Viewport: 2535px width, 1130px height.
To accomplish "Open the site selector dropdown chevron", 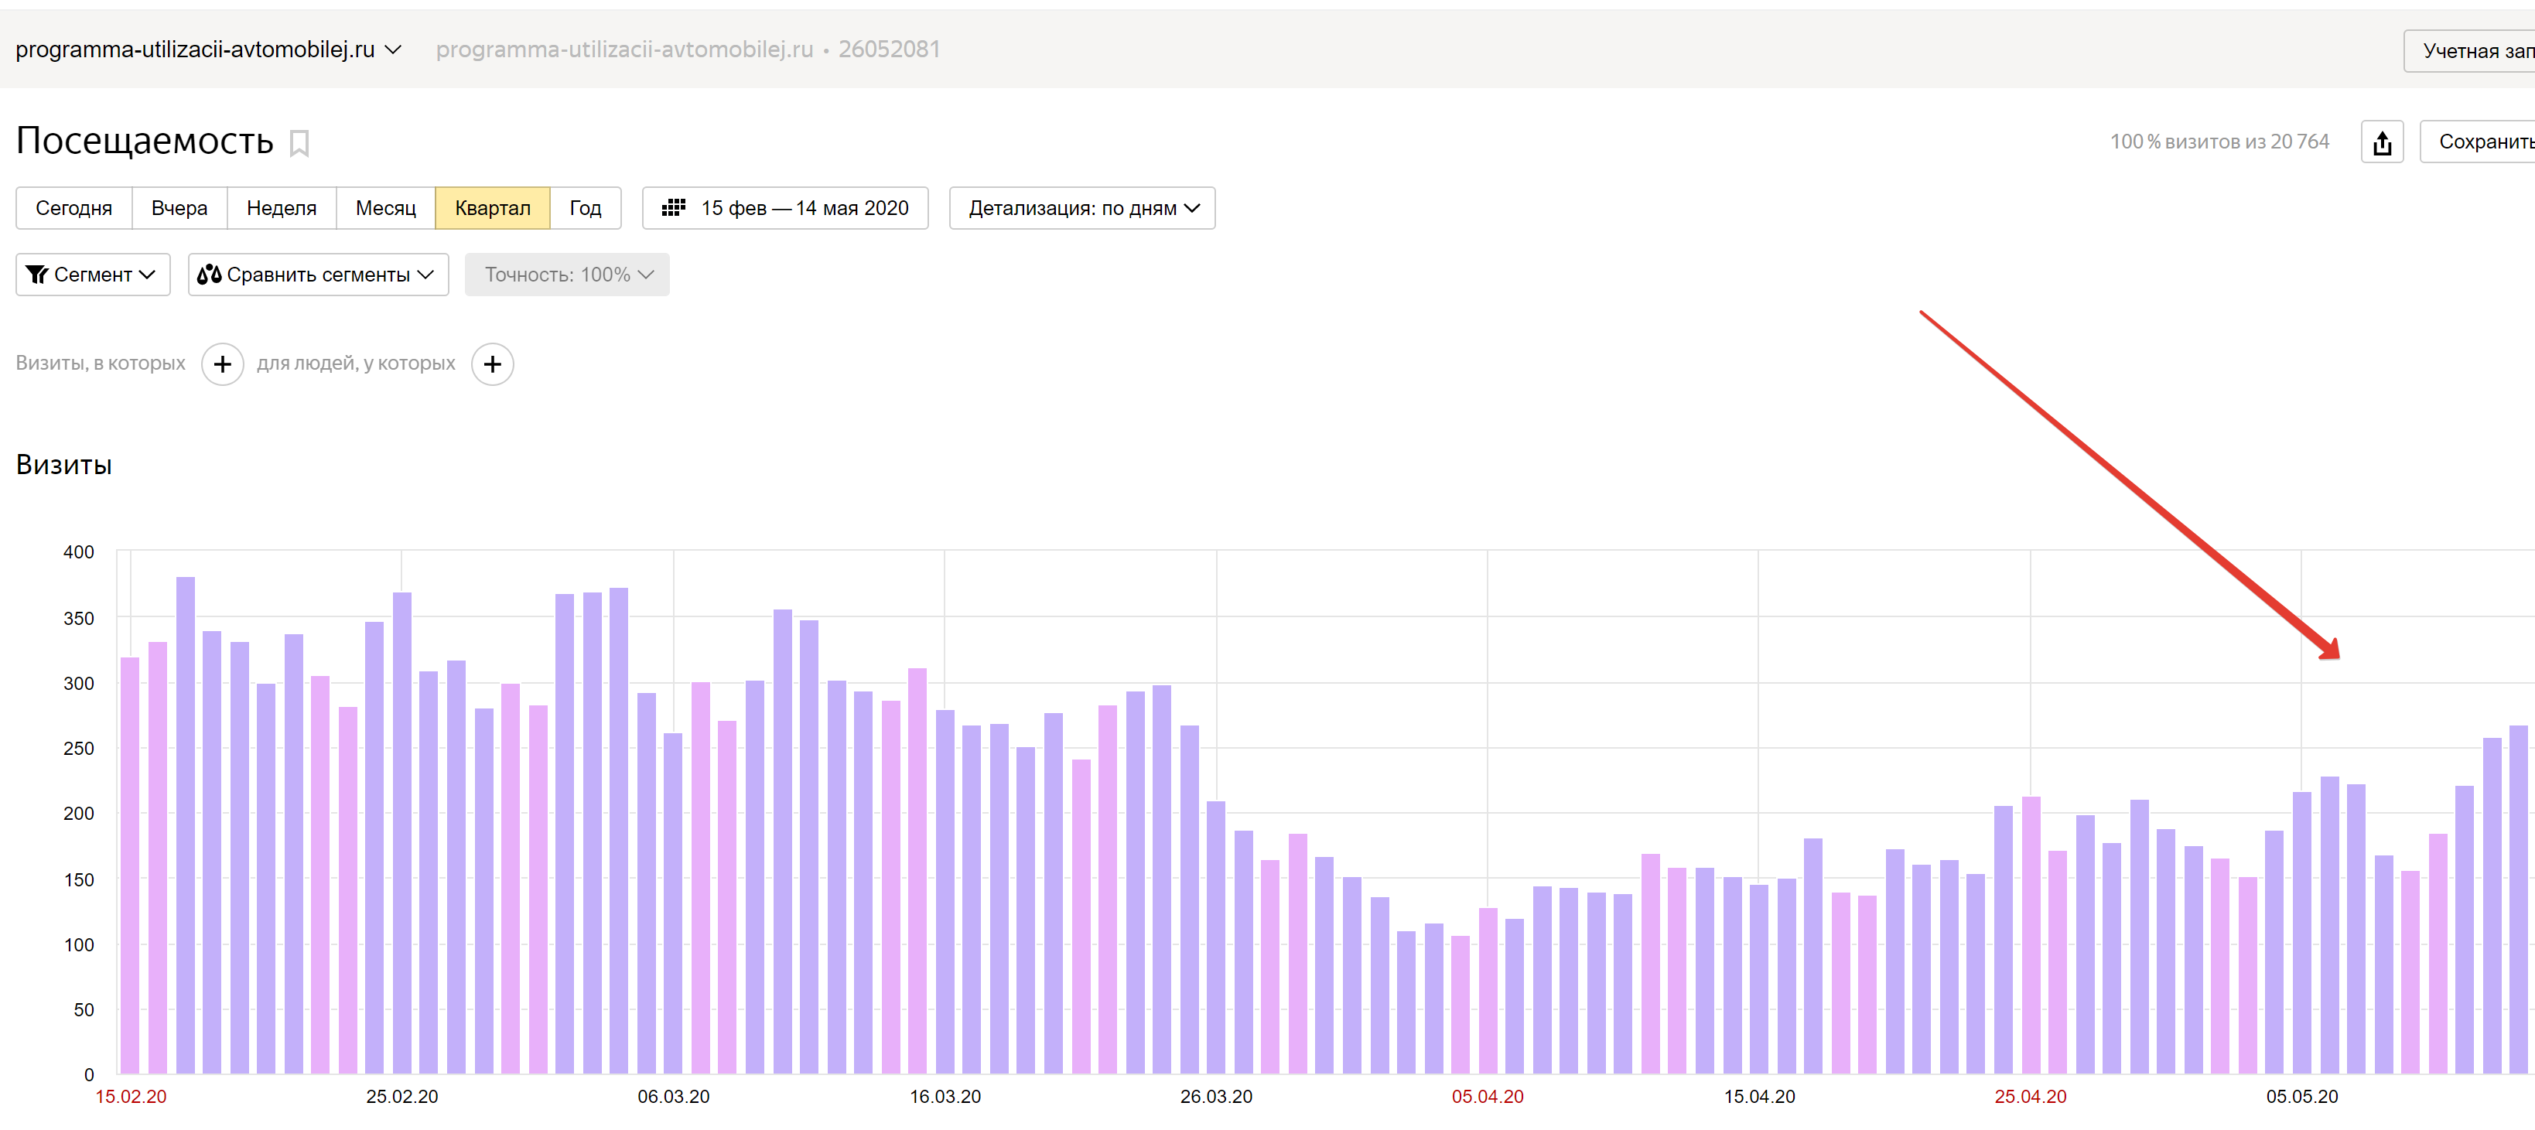I will pos(393,50).
